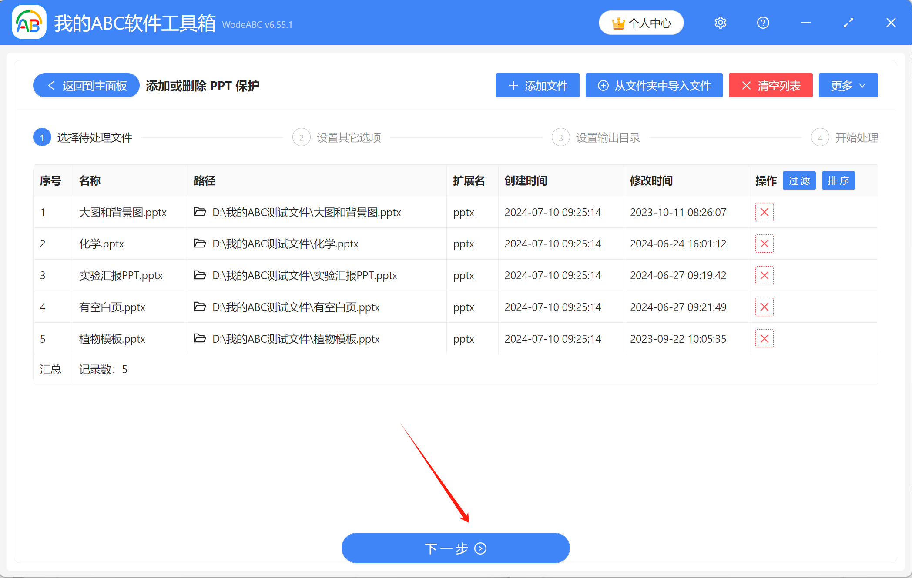The height and width of the screenshot is (578, 912).
Task: Return via 返回到主面板 button
Action: 86,85
